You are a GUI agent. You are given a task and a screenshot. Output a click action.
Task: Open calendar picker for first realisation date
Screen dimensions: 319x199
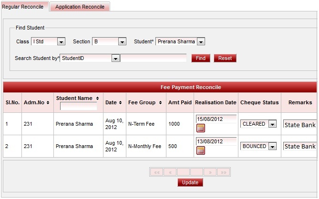click(200, 128)
